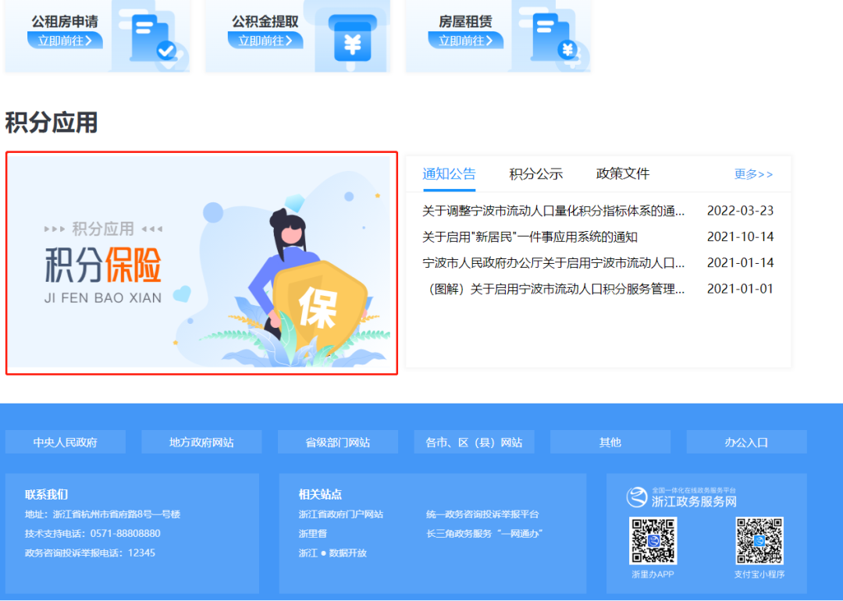Click the 积分应用 section heading
843x601 pixels.
pos(52,123)
